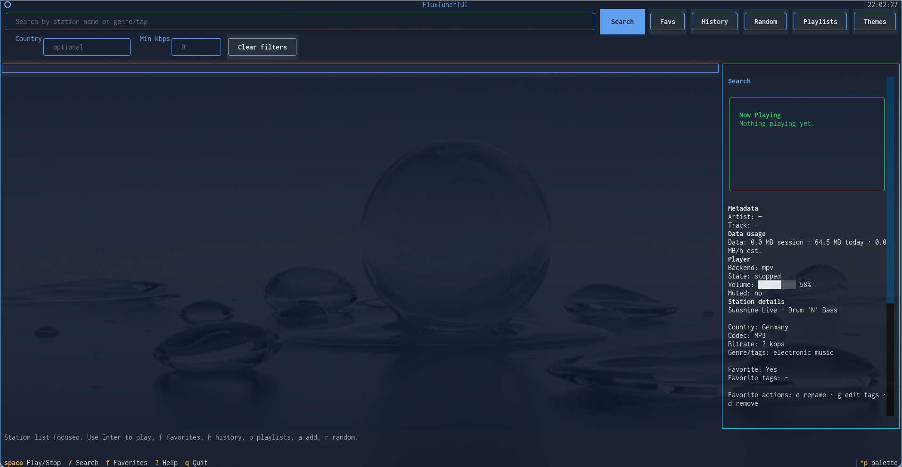Screen dimensions: 902x467
Task: Click 'Bitrate: ? kbps' text
Action: 756,344
